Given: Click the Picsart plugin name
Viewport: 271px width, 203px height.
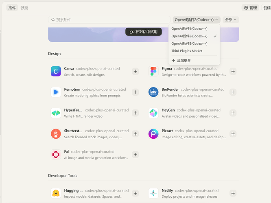Looking at the screenshot, I should [x=167, y=131].
